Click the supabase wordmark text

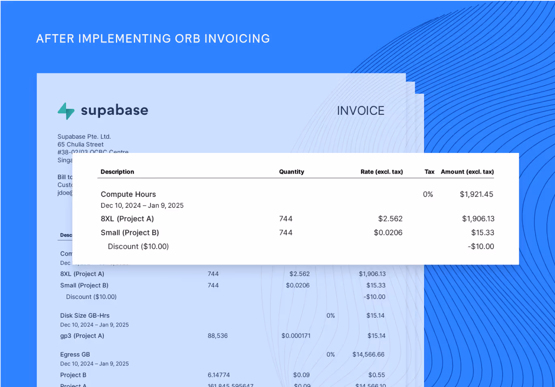pos(115,110)
